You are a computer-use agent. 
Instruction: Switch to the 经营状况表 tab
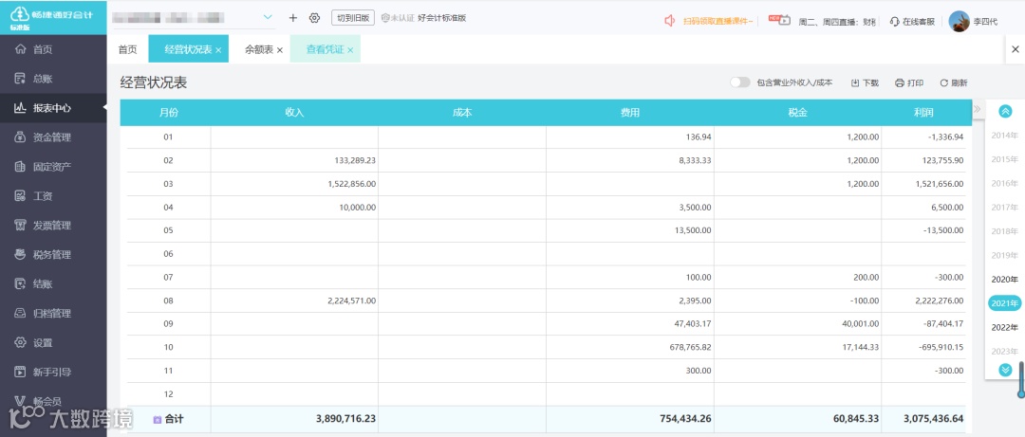[x=188, y=49]
